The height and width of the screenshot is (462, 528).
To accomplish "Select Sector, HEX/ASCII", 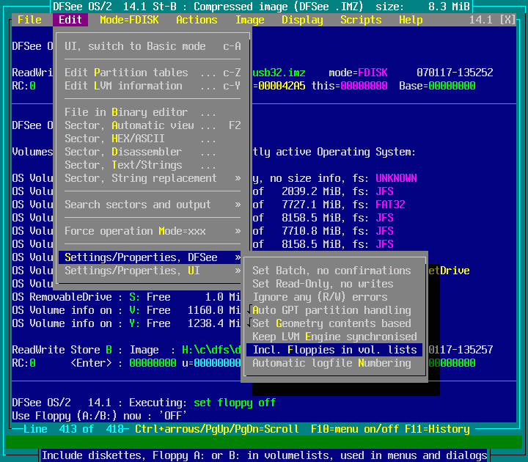I will [x=153, y=139].
